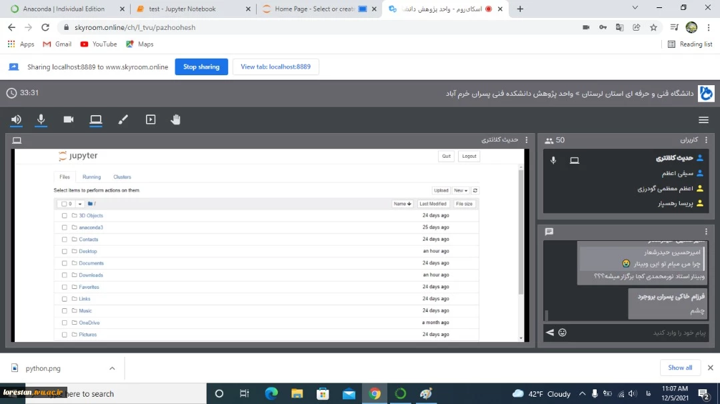Check the box next to Music
720x404 pixels.
tap(64, 311)
